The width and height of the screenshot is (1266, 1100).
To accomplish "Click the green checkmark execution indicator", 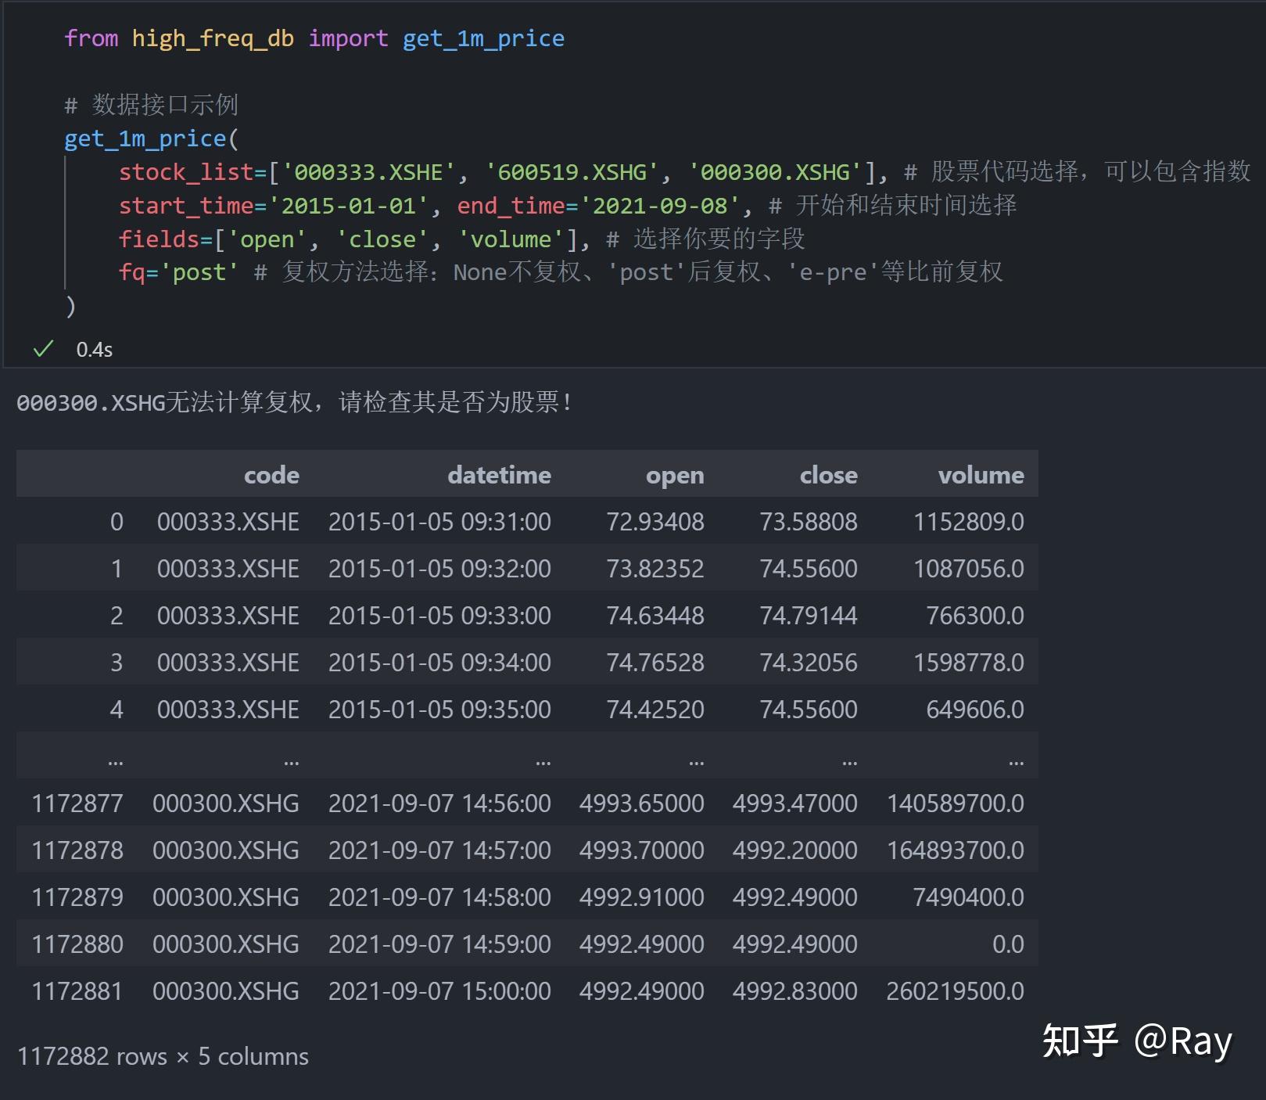I will pos(43,350).
